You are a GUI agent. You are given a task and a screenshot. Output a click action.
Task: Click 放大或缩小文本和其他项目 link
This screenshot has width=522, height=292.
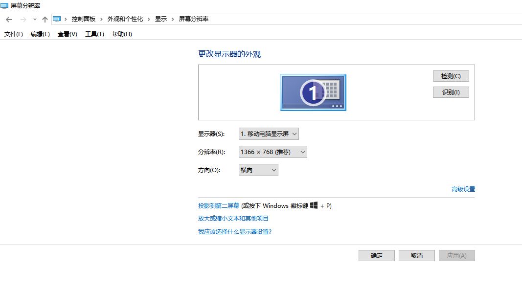(x=233, y=219)
